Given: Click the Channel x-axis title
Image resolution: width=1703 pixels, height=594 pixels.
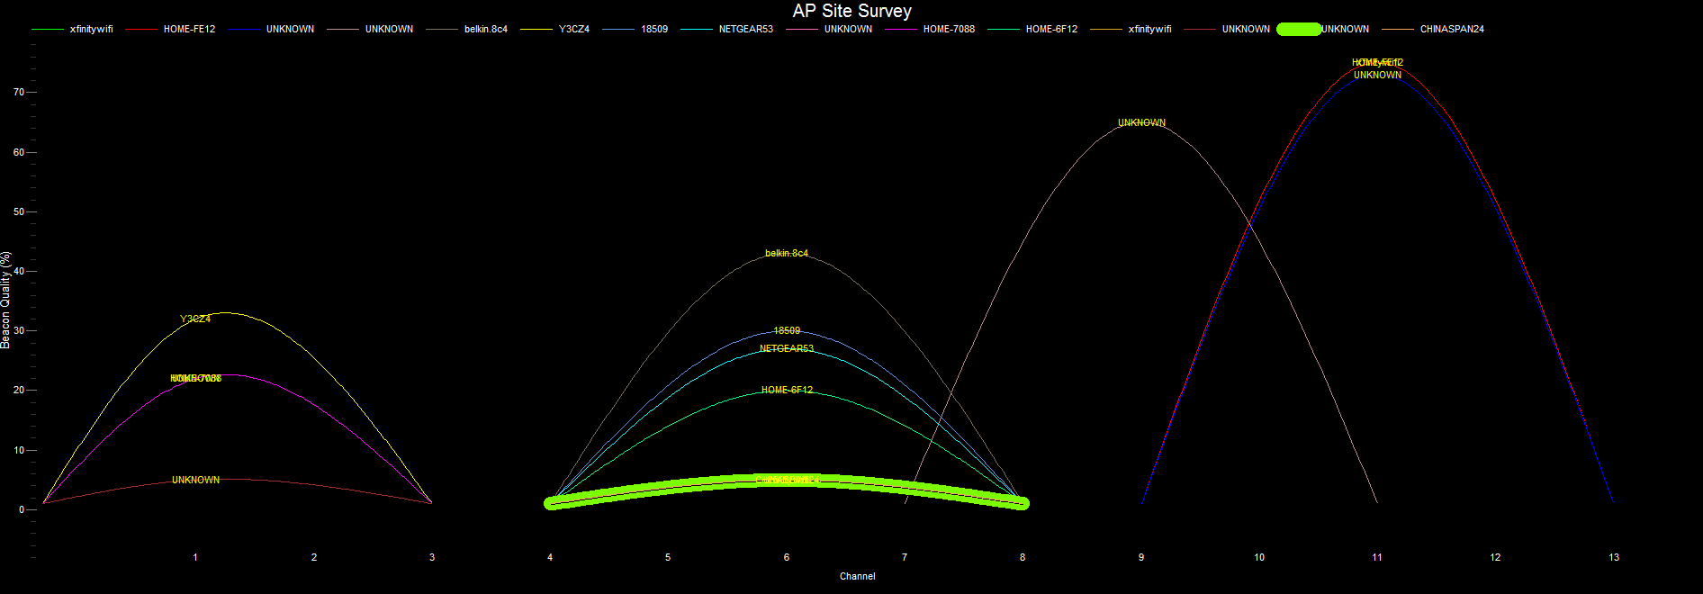Looking at the screenshot, I should [857, 576].
